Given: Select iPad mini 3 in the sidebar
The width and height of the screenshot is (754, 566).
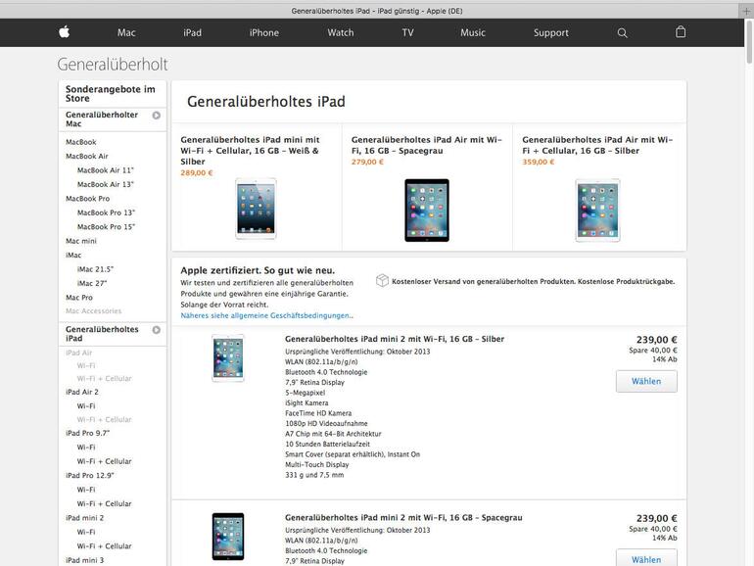Looking at the screenshot, I should click(84, 560).
